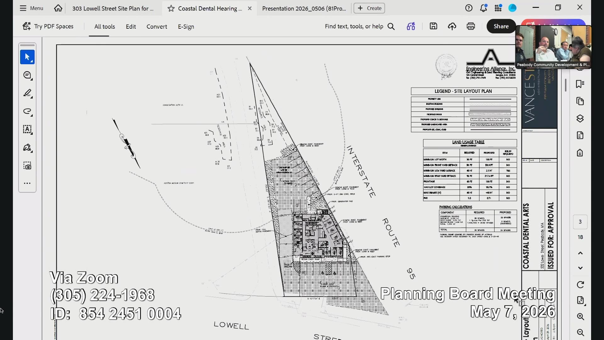Star the Coastal Dental Hearing document

pos(171,8)
